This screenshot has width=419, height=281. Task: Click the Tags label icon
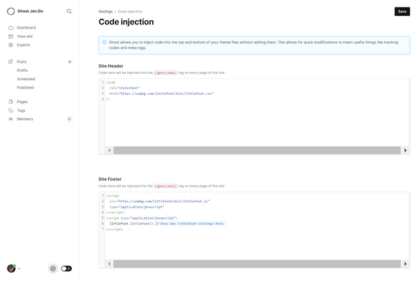coord(10,110)
